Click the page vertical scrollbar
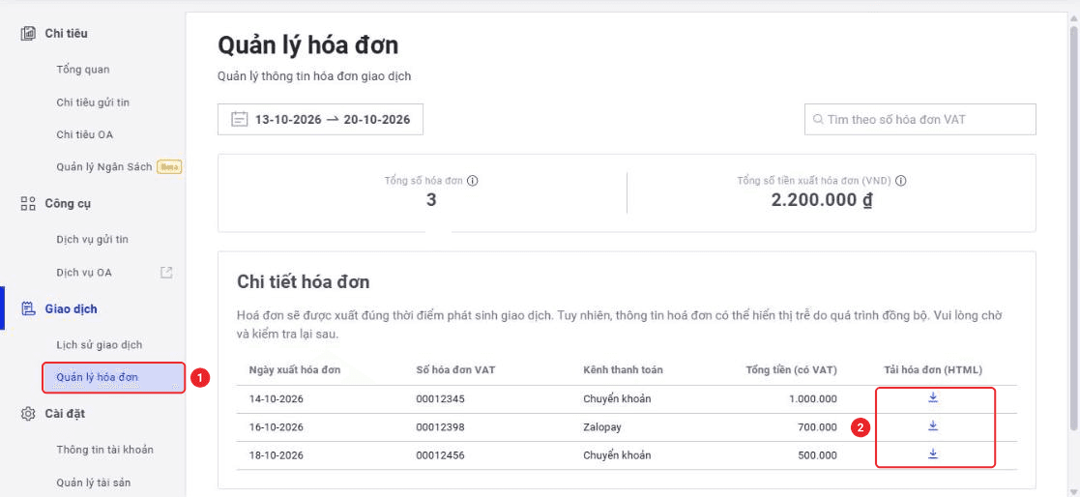The height and width of the screenshot is (497, 1080). point(1074,227)
